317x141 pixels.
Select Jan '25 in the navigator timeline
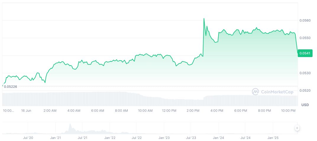pyautogui.click(x=273, y=138)
